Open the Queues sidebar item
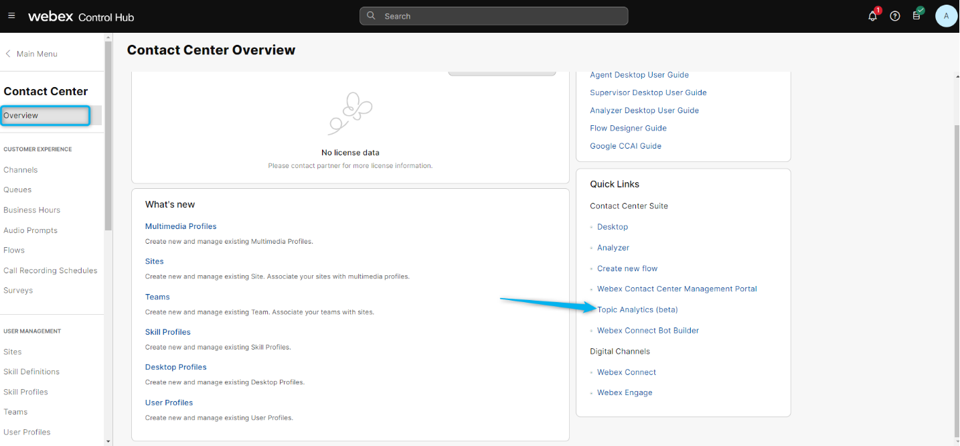 pos(17,190)
